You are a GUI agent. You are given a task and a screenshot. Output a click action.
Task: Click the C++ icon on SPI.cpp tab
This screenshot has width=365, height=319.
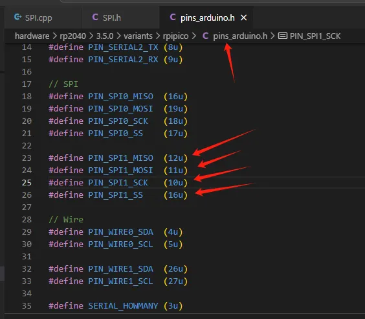coord(17,18)
